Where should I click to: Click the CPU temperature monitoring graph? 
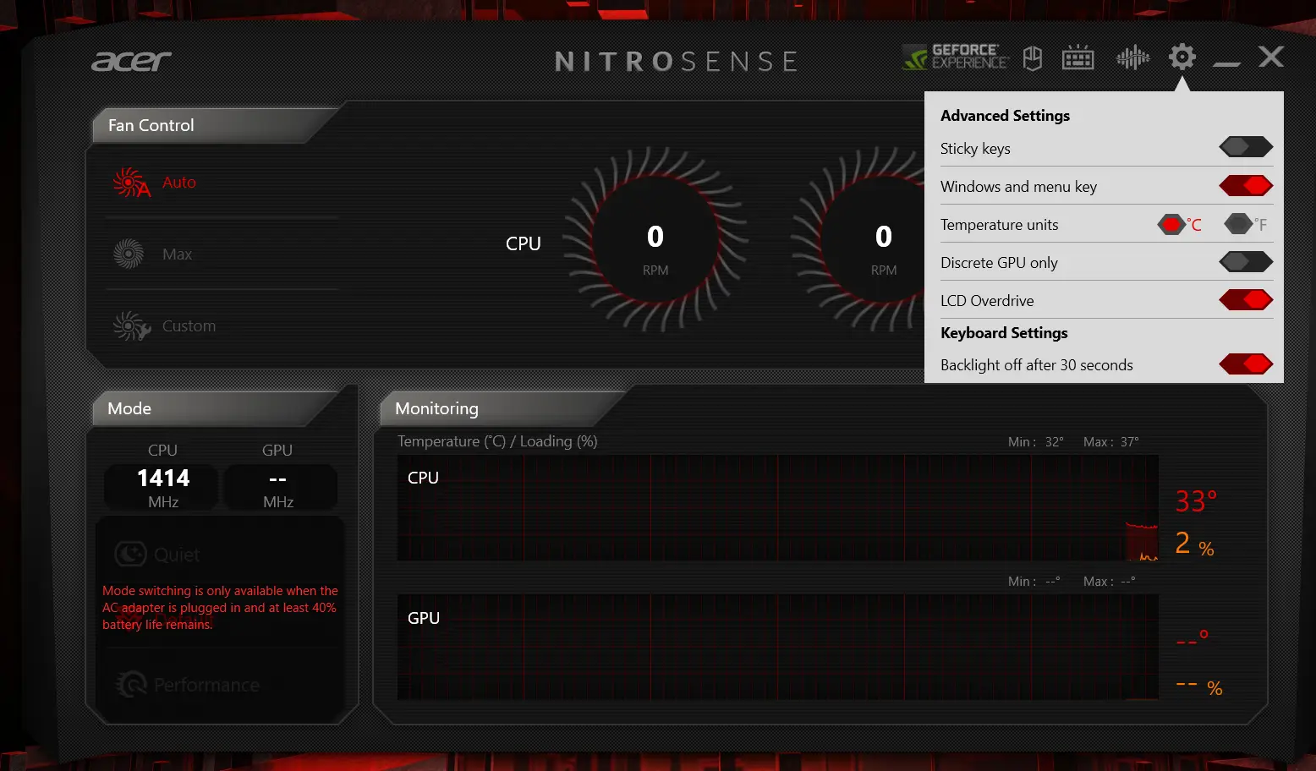pos(776,508)
